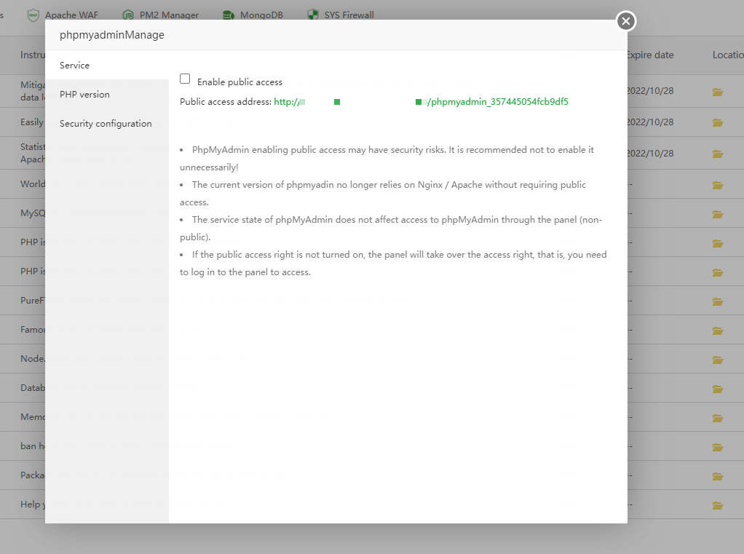Click the Location column header
The height and width of the screenshot is (554, 744).
tap(728, 55)
